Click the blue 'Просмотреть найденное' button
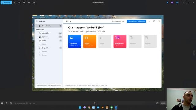Image resolution: width=196 pixels, height=110 pixels. coord(137,21)
